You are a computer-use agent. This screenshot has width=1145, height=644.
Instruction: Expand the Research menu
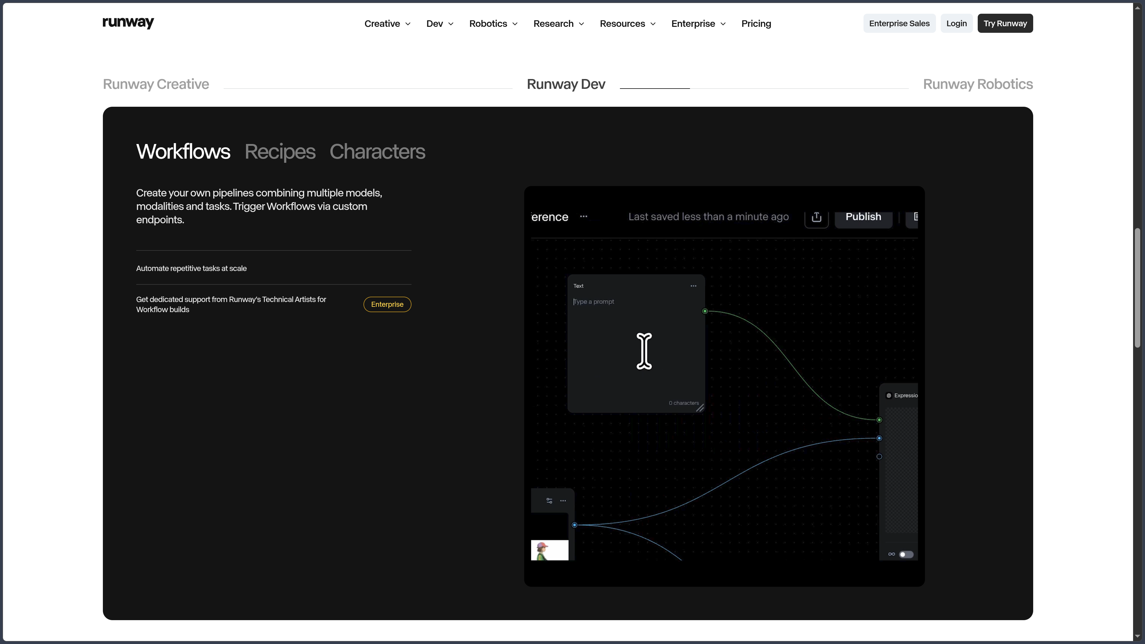(x=558, y=24)
